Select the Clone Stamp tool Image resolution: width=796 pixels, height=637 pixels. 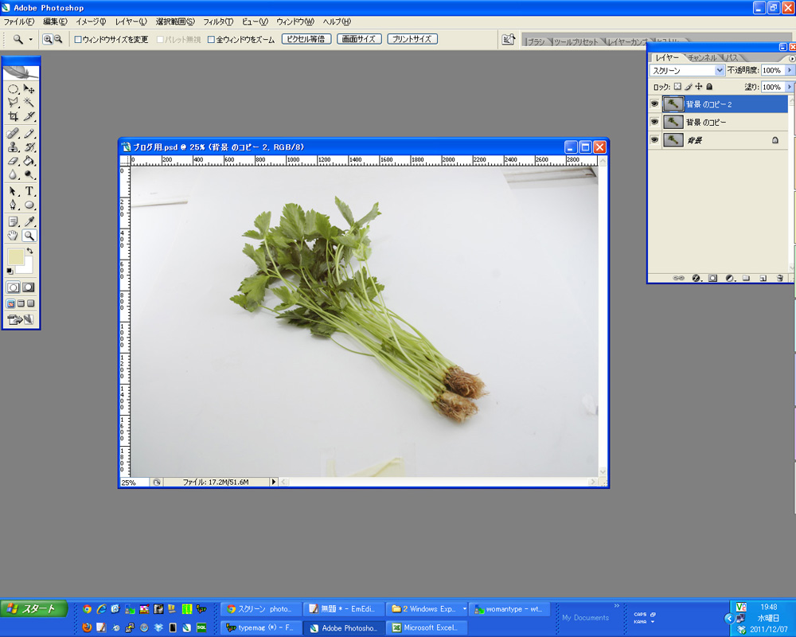click(x=14, y=147)
